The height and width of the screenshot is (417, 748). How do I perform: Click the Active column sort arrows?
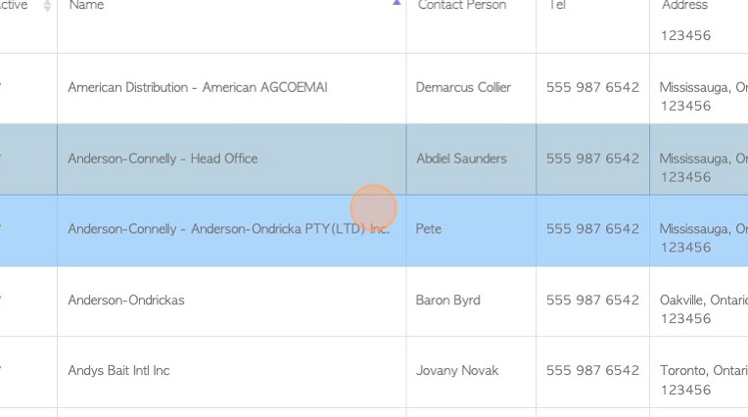click(47, 6)
